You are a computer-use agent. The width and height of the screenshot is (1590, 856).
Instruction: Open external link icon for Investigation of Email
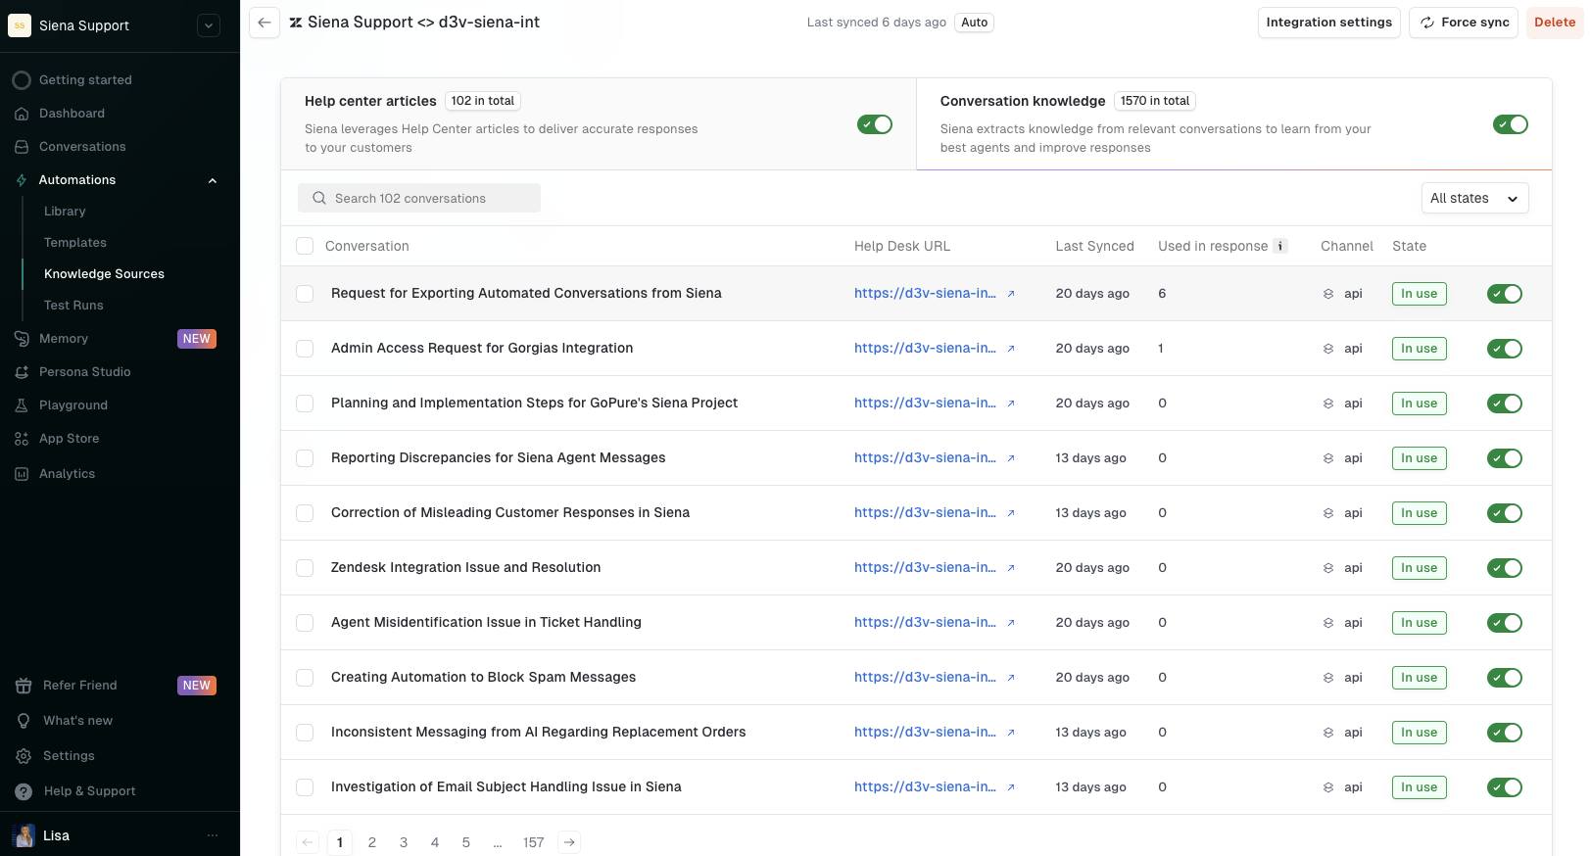click(x=1011, y=787)
